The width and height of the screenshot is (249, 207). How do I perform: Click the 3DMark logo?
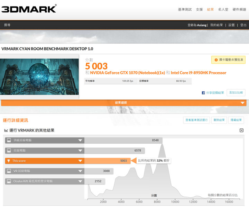pyautogui.click(x=29, y=9)
